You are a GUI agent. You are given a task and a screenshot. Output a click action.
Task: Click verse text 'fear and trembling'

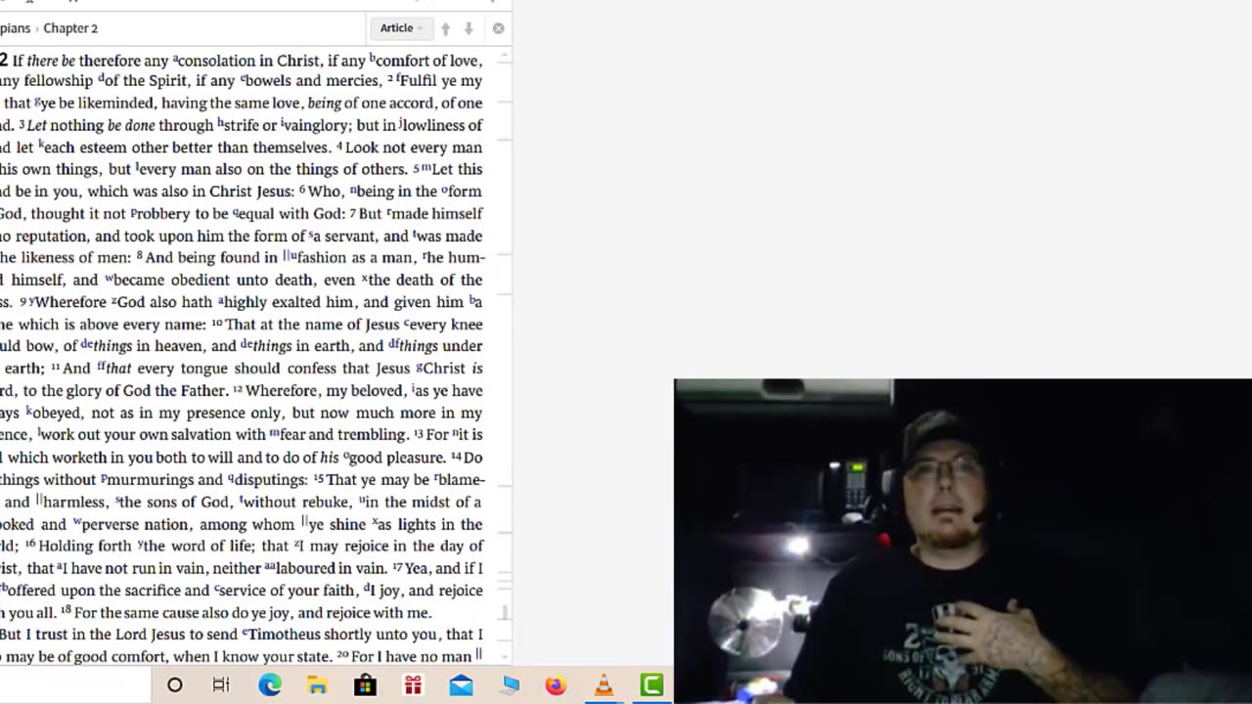click(343, 435)
